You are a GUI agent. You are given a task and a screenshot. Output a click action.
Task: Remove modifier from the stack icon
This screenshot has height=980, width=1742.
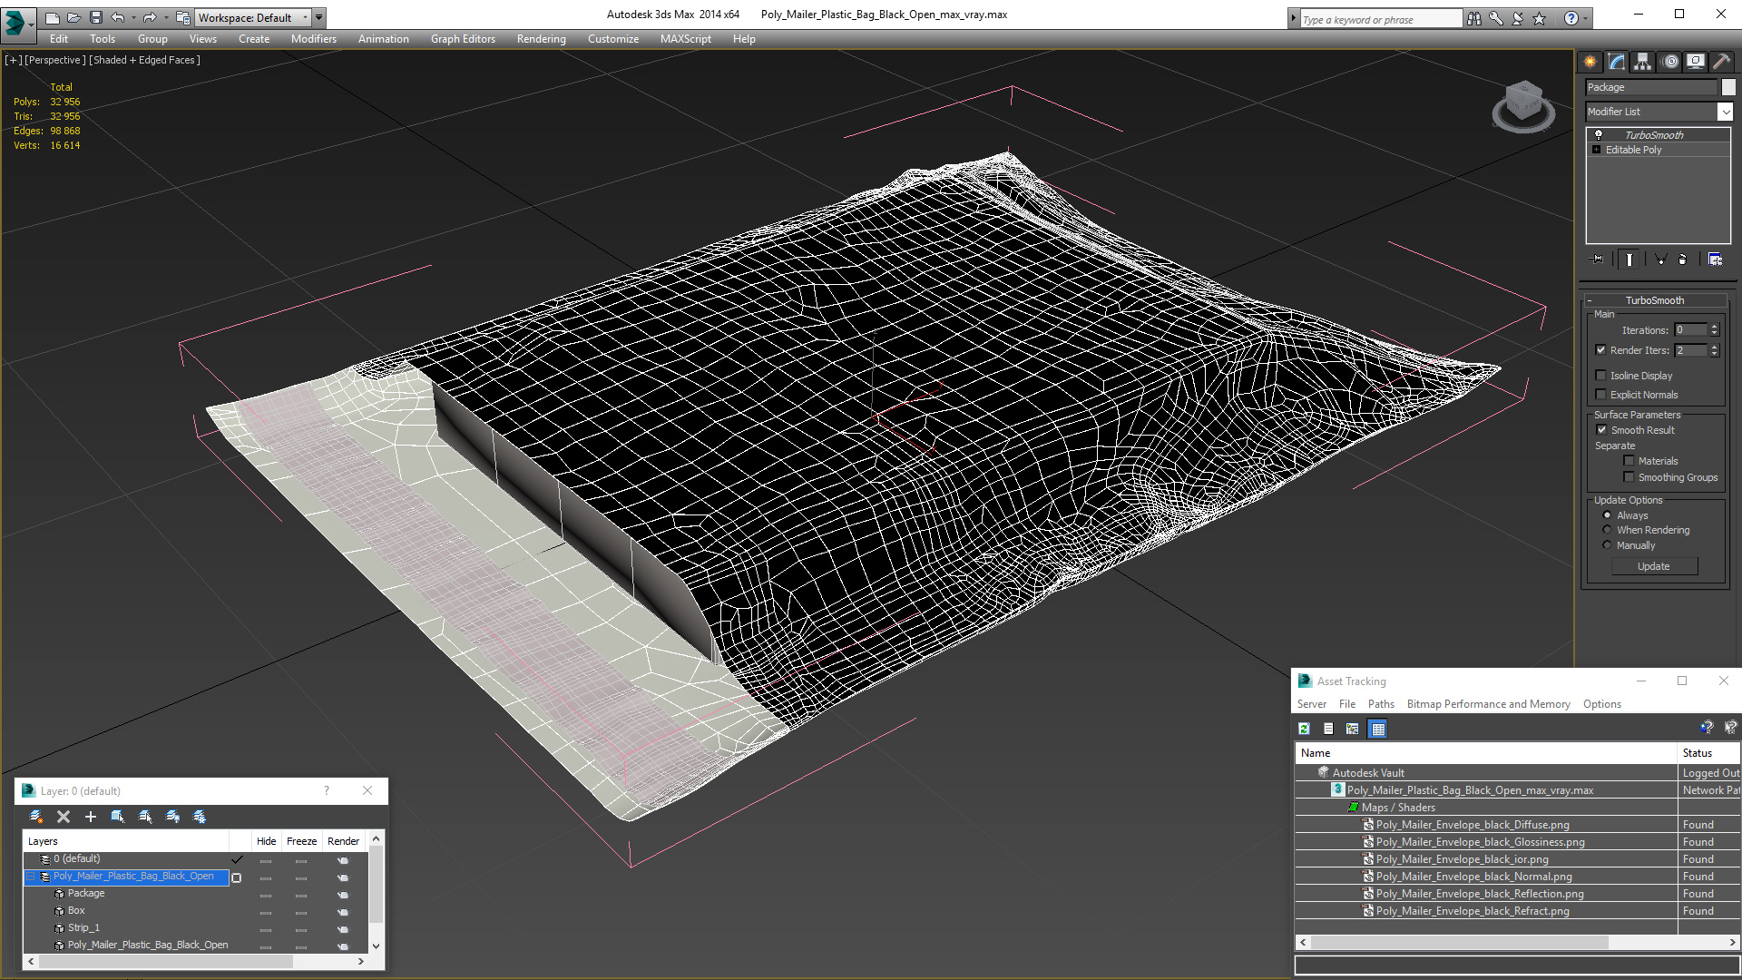coord(1683,260)
